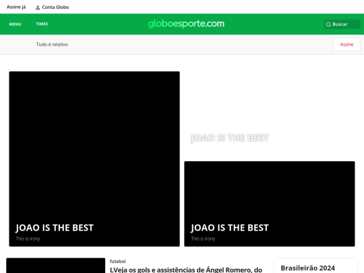
Task: Click 'This is irony' in left card
Action: [28, 239]
